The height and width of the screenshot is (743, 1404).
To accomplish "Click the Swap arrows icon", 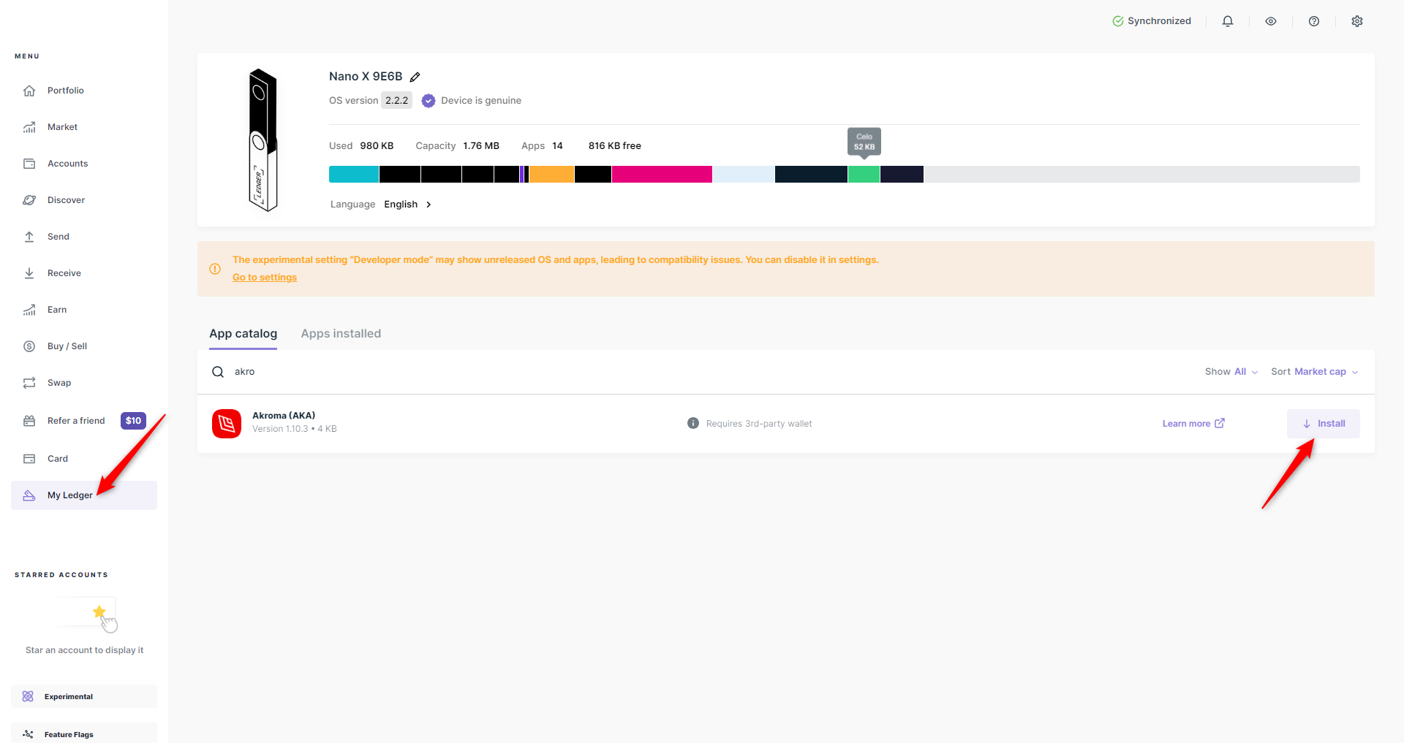I will [29, 383].
